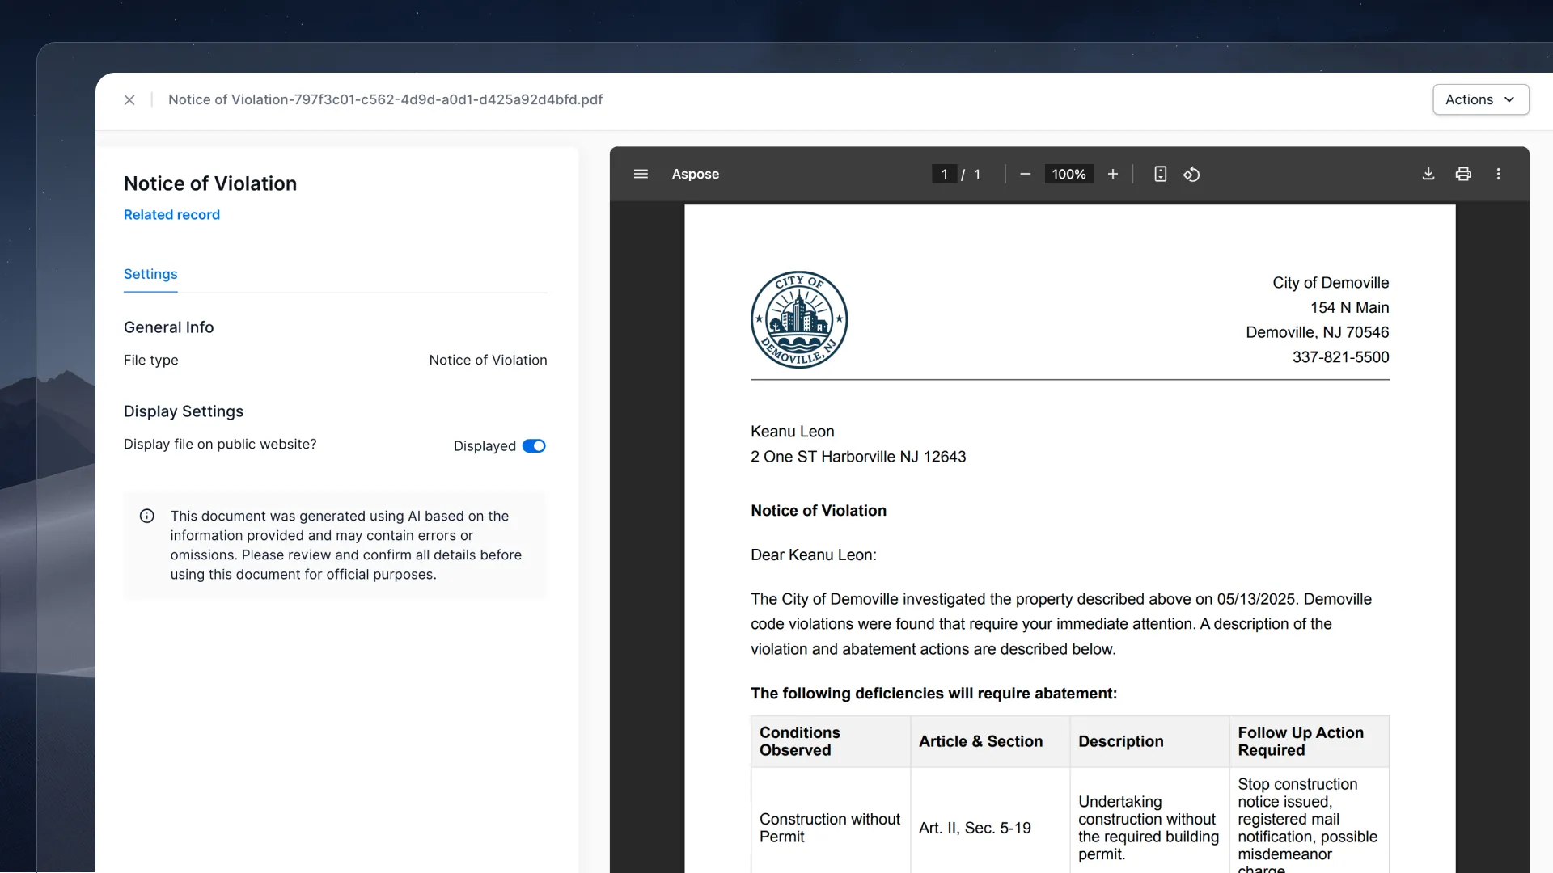1553x873 pixels.
Task: Open the PDF viewer more options menu
Action: click(x=1498, y=174)
